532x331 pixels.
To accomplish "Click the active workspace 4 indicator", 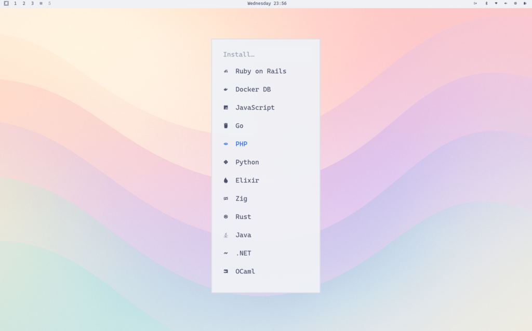I will 41,4.
